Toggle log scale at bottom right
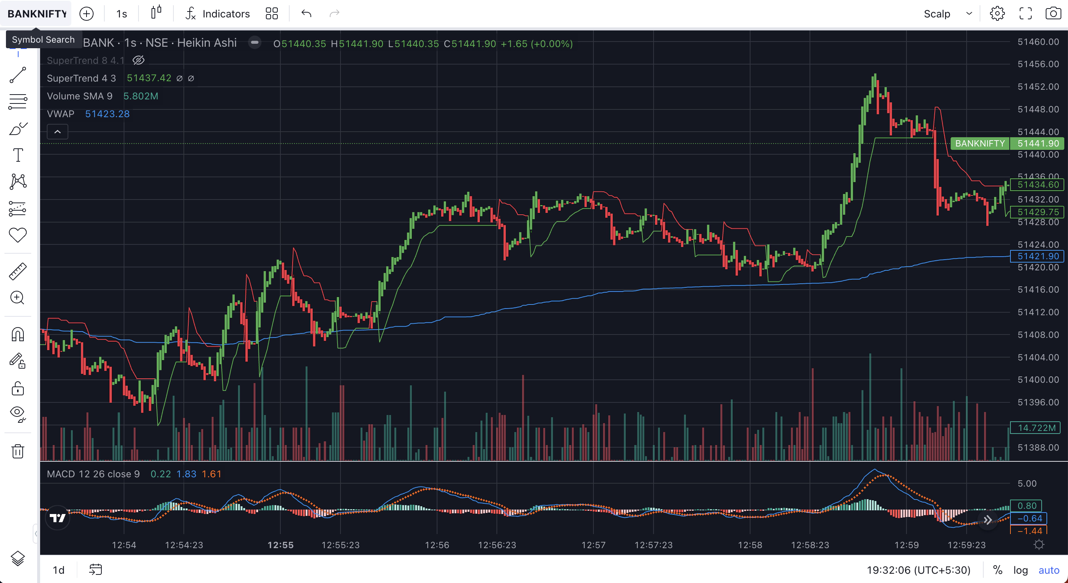Screen dimensions: 1068x583 coord(1020,570)
